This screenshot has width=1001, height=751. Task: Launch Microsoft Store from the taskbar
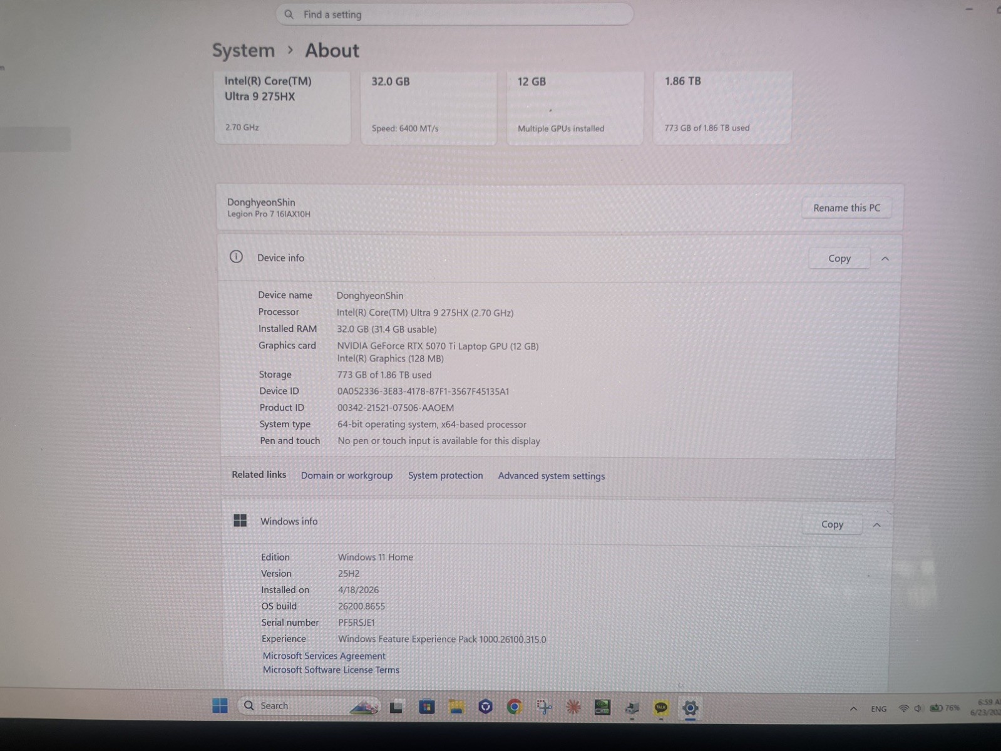coord(426,707)
